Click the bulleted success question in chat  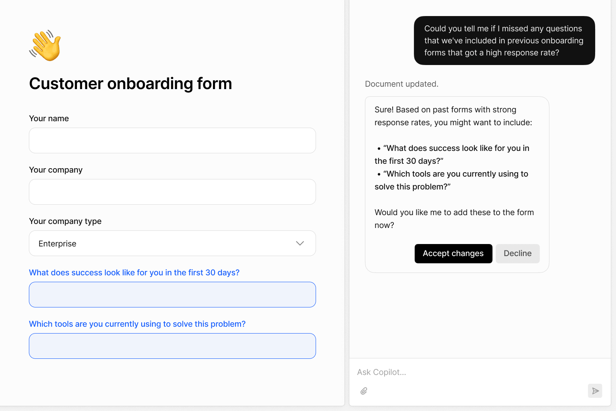tap(452, 154)
